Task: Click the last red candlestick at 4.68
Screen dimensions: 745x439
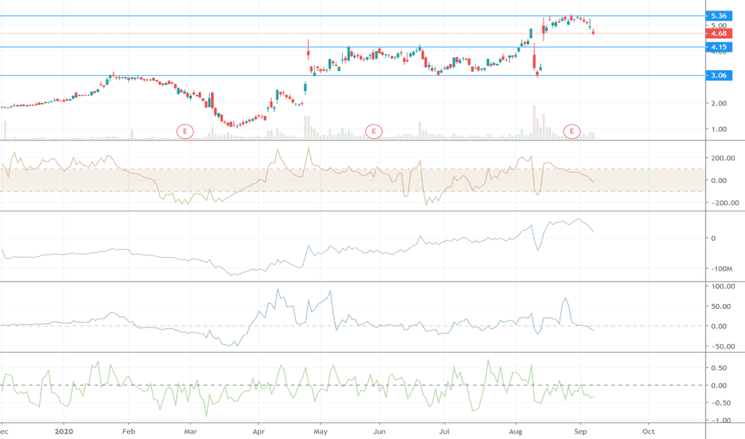Action: pos(593,32)
